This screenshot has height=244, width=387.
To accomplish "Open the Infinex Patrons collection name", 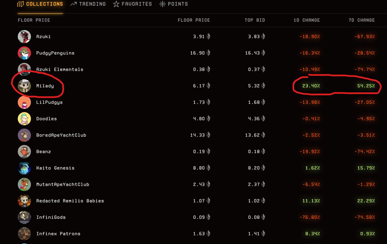I will (x=58, y=234).
